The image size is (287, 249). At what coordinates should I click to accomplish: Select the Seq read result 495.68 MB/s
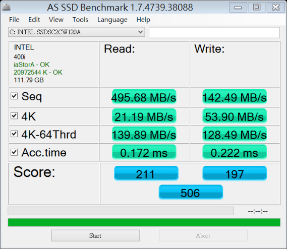144,97
